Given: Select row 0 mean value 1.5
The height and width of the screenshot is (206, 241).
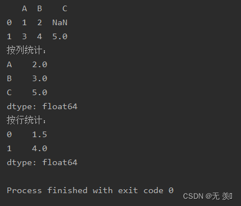Looking at the screenshot, I should coord(39,134).
